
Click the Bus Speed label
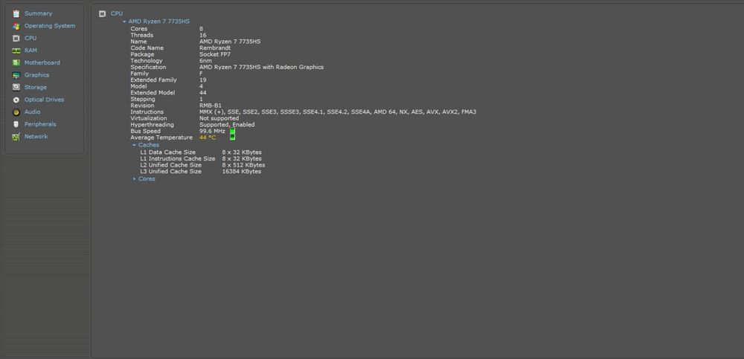[x=145, y=131]
